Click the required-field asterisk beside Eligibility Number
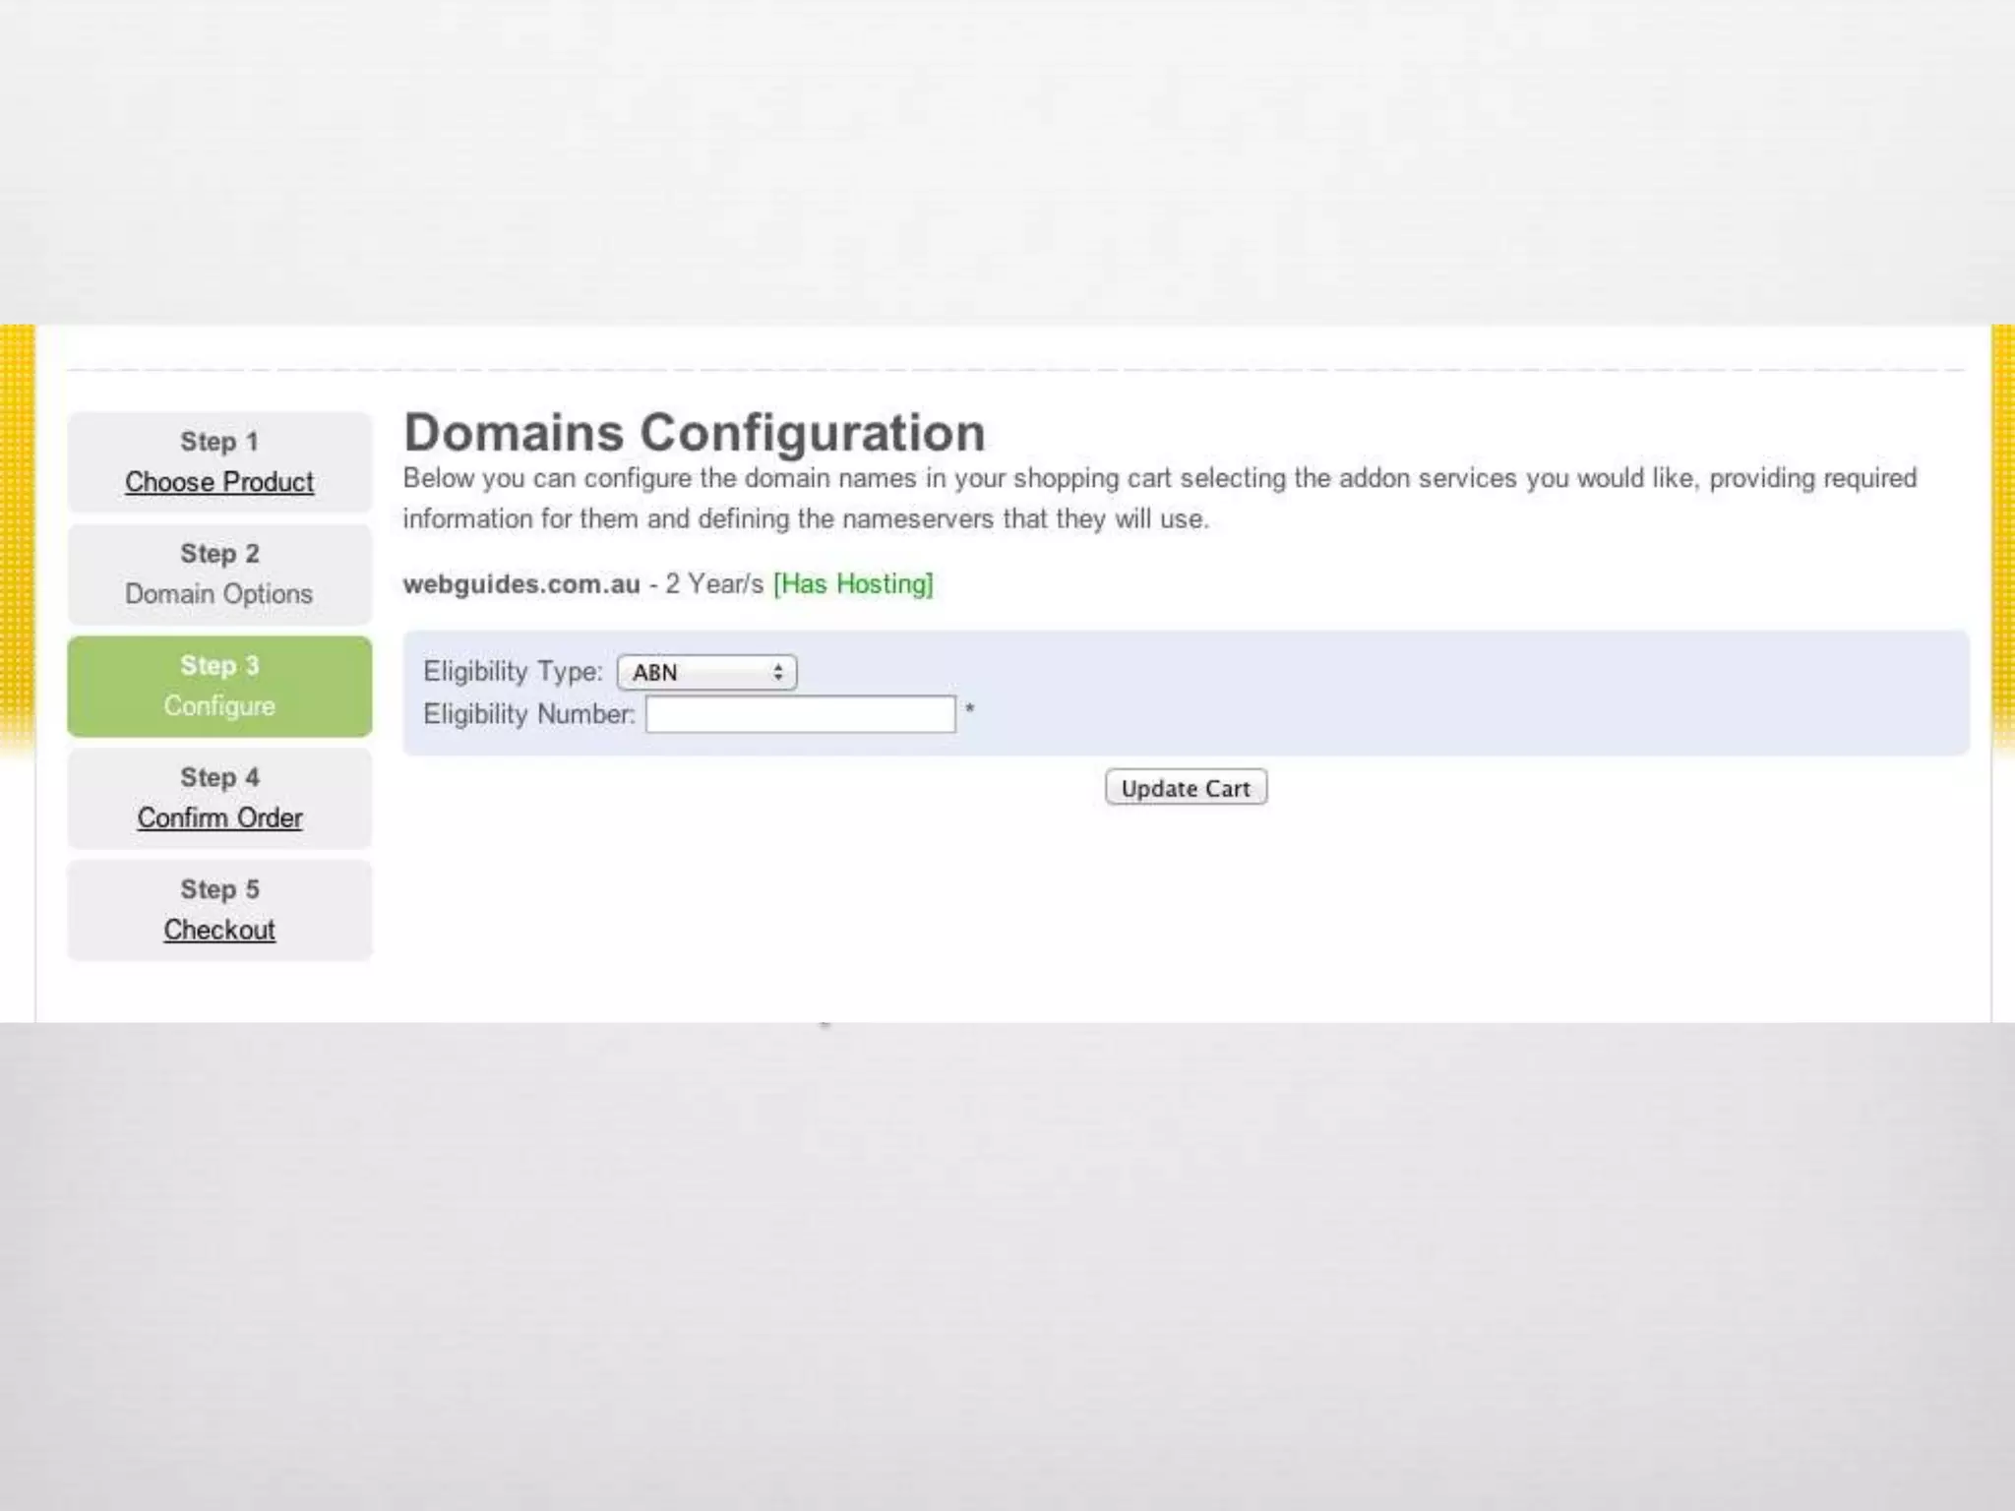 pos(969,709)
